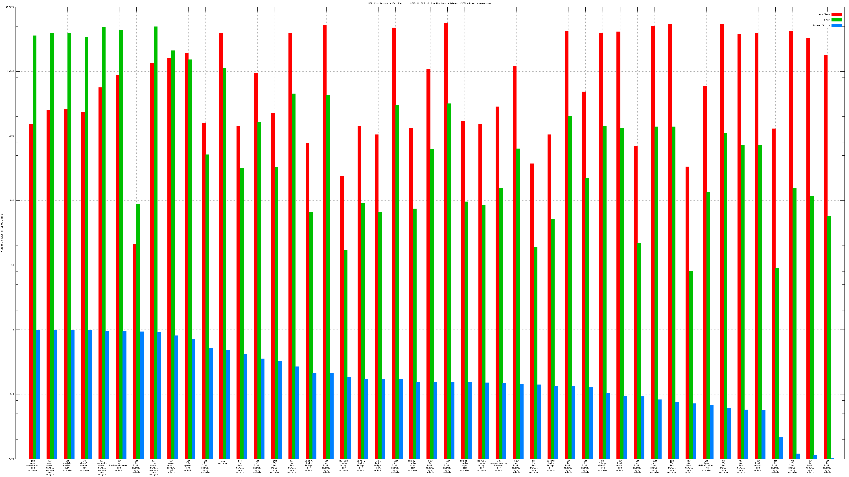Click the ips.backscatterer.org axis label
849x477 pixels.
(119, 465)
